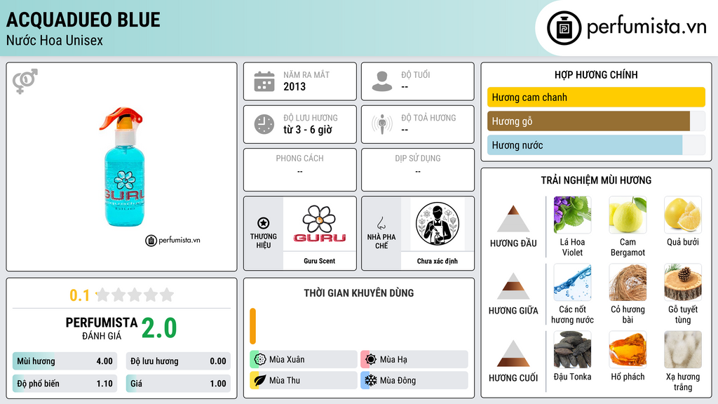This screenshot has height=404, width=718.
Task: Click the perfumista.vn site name in header
Action: 646,27
